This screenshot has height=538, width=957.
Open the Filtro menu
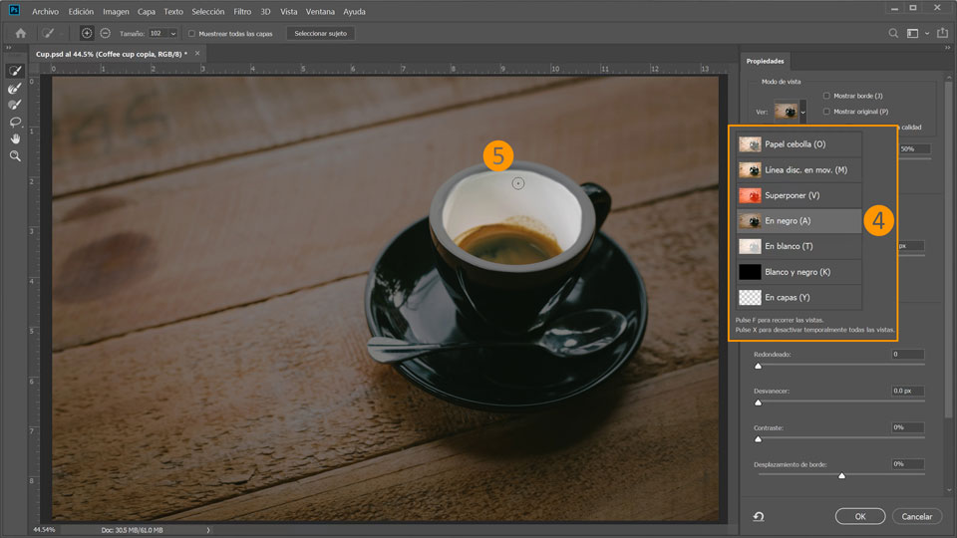[x=242, y=11]
